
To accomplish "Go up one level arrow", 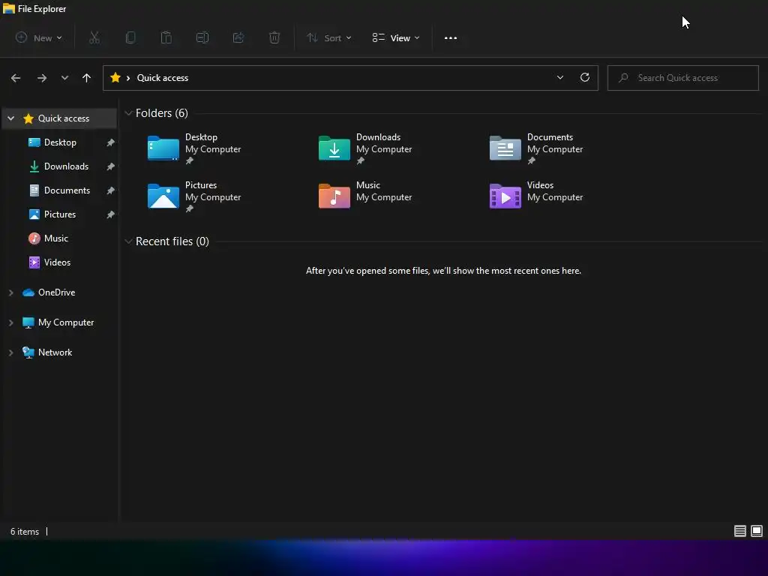I will [87, 78].
